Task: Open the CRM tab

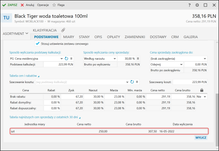Action: point(175,37)
